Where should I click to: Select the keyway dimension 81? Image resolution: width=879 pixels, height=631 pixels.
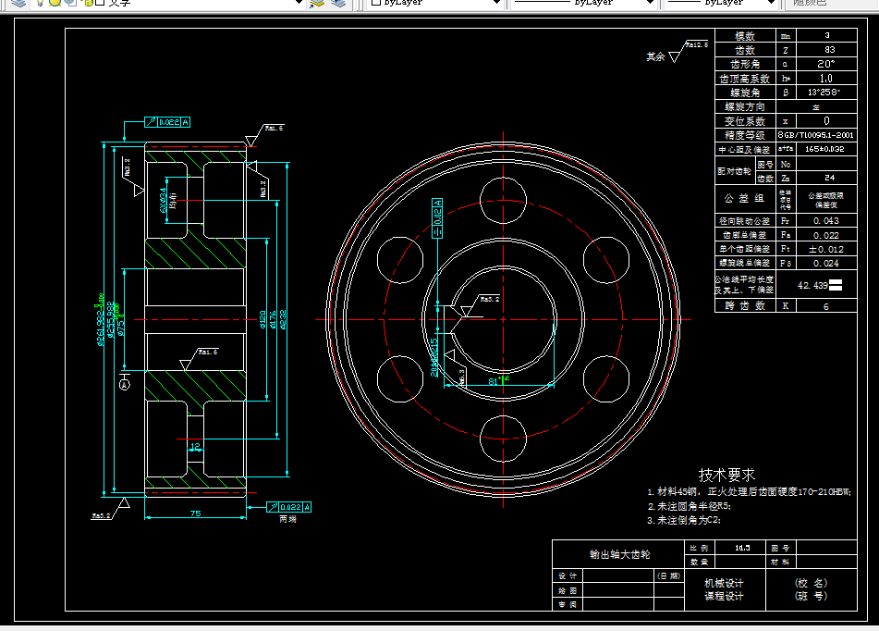(x=494, y=381)
